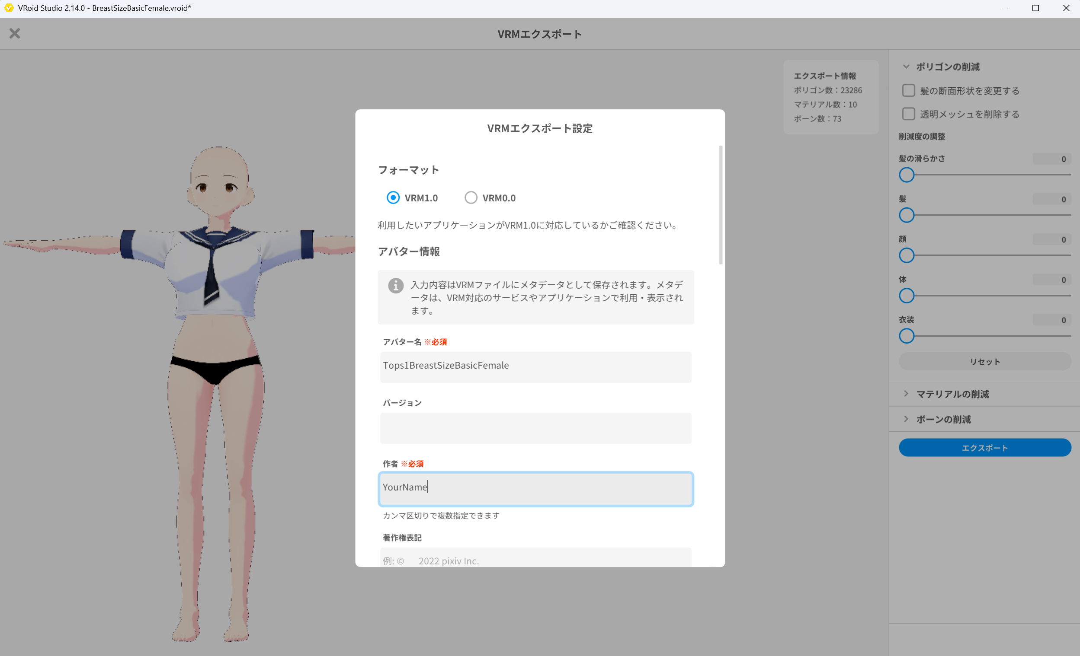Select the VRM1.0 format radio button

pos(393,197)
